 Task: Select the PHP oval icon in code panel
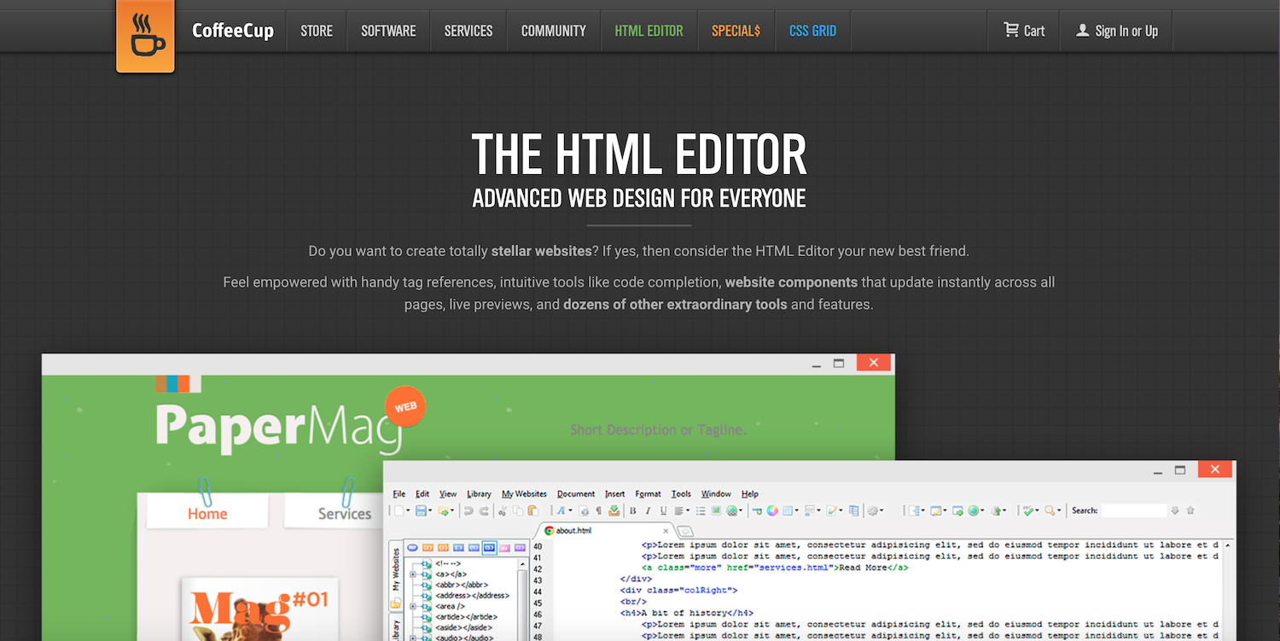point(412,548)
